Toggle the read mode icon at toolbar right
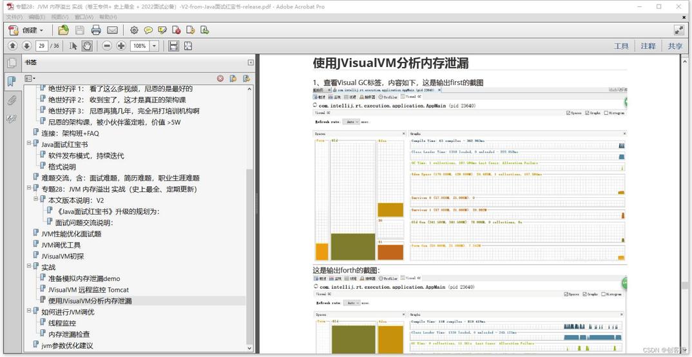Image resolution: width=692 pixels, height=357 pixels. pos(678,30)
